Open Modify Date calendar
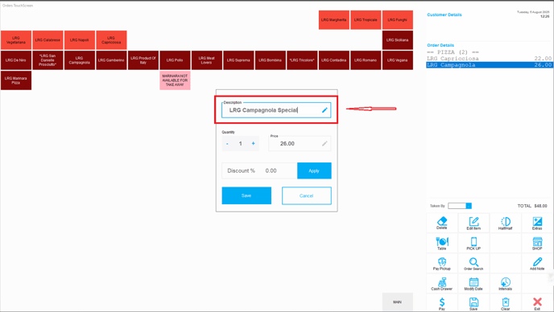This screenshot has height=312, width=554. coord(473,283)
